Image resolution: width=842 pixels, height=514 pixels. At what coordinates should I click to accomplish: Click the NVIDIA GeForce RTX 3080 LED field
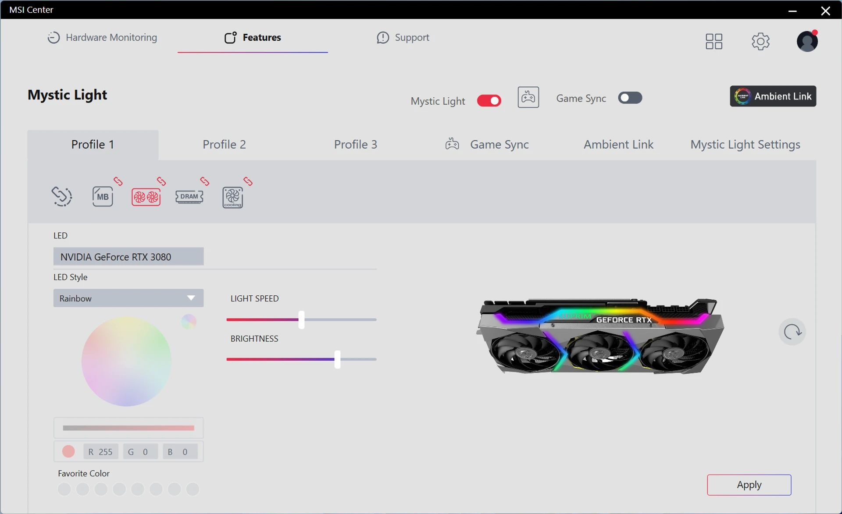128,257
